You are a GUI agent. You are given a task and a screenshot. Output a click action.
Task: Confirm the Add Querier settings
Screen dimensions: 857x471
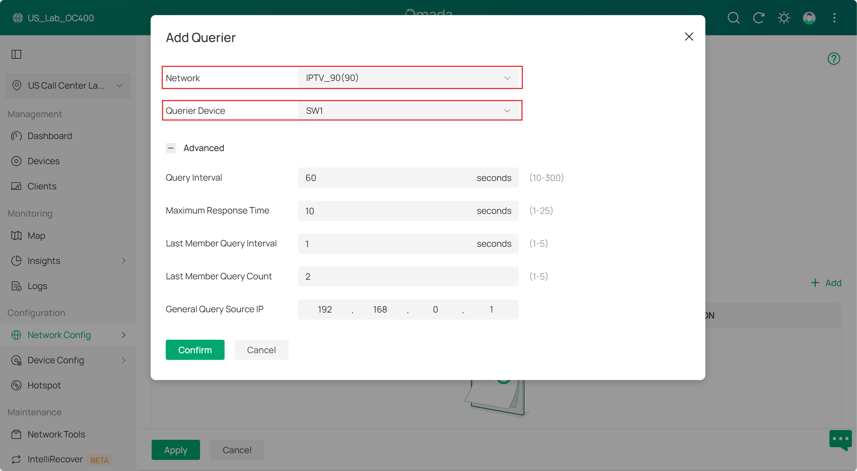coord(195,349)
